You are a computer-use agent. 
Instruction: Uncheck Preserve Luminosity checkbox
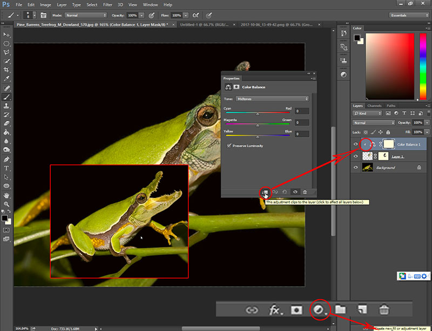pyautogui.click(x=229, y=146)
